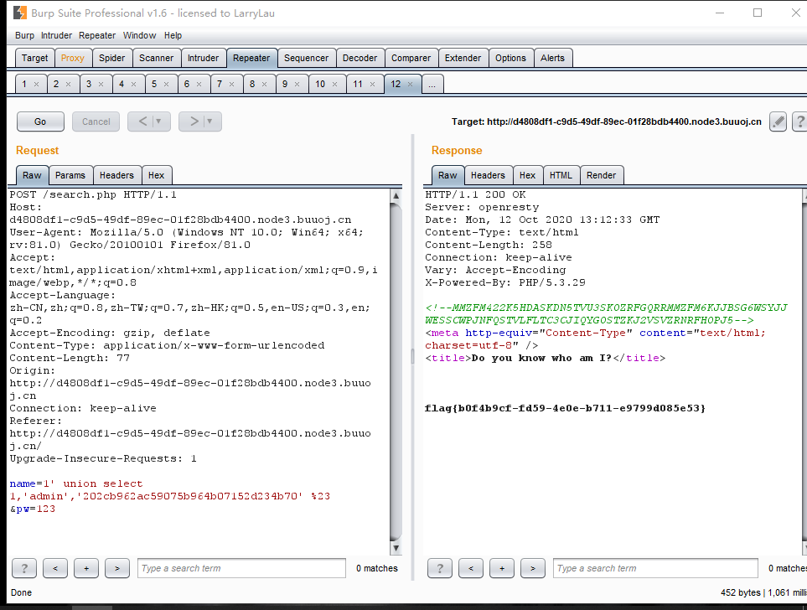Close repeater tab 8
Screen dimensions: 807x610
(264, 84)
